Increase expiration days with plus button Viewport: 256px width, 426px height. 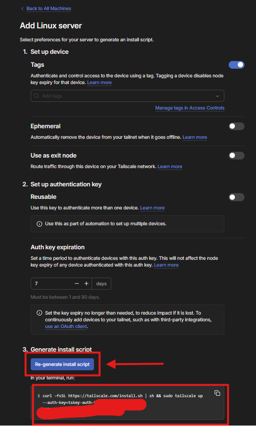pos(86,284)
